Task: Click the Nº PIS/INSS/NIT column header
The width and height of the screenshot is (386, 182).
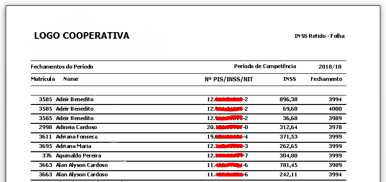Action: click(229, 79)
